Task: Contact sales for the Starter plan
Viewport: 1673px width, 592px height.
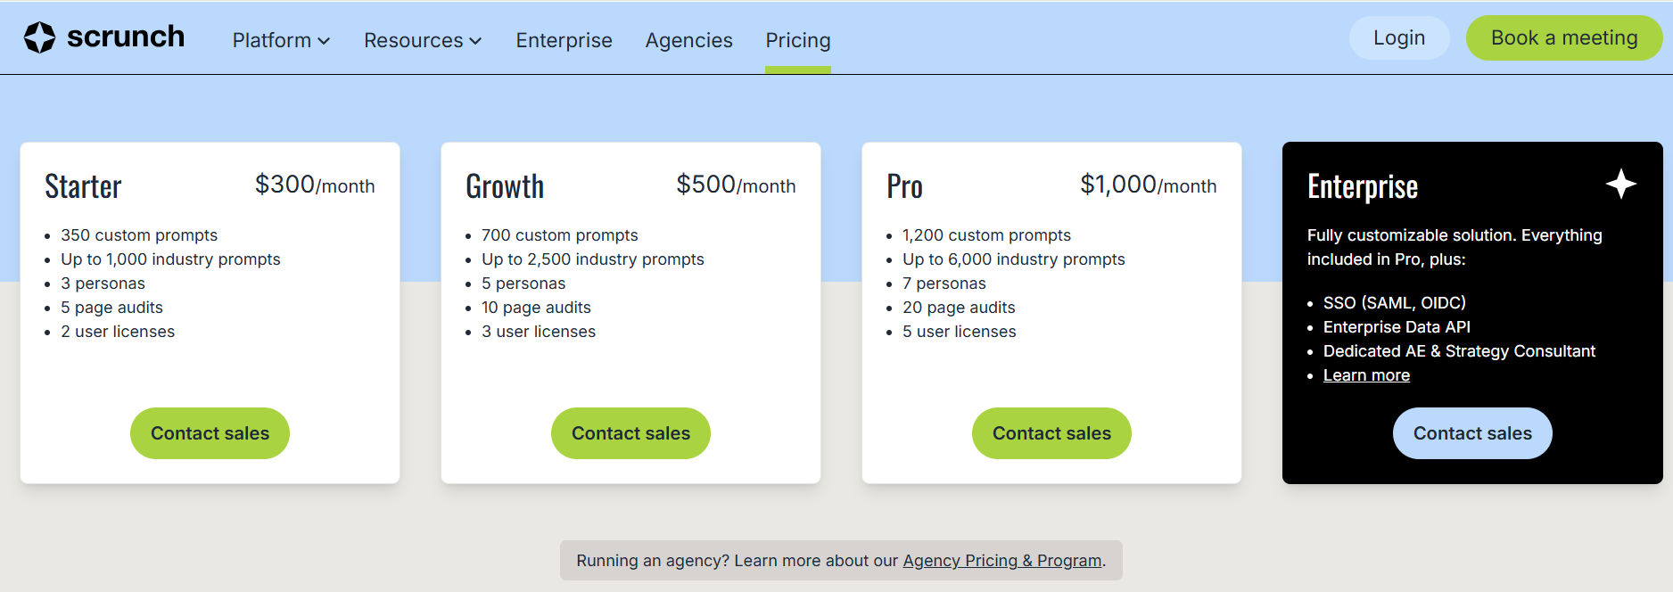Action: [x=210, y=433]
